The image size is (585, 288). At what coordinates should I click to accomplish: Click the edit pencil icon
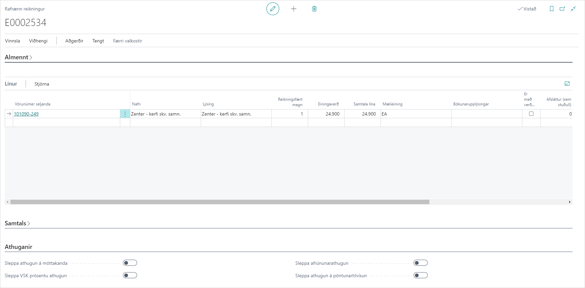pyautogui.click(x=273, y=9)
